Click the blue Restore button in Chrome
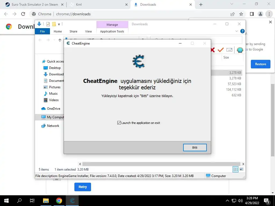 pyautogui.click(x=260, y=64)
